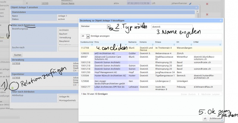Sort by Kundennummer column arrows
This screenshot has height=123, width=238.
92,45
